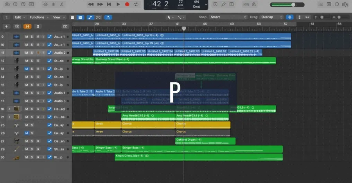The image size is (352, 183).
Task: Open the Edit menu
Action: pyautogui.click(x=20, y=17)
